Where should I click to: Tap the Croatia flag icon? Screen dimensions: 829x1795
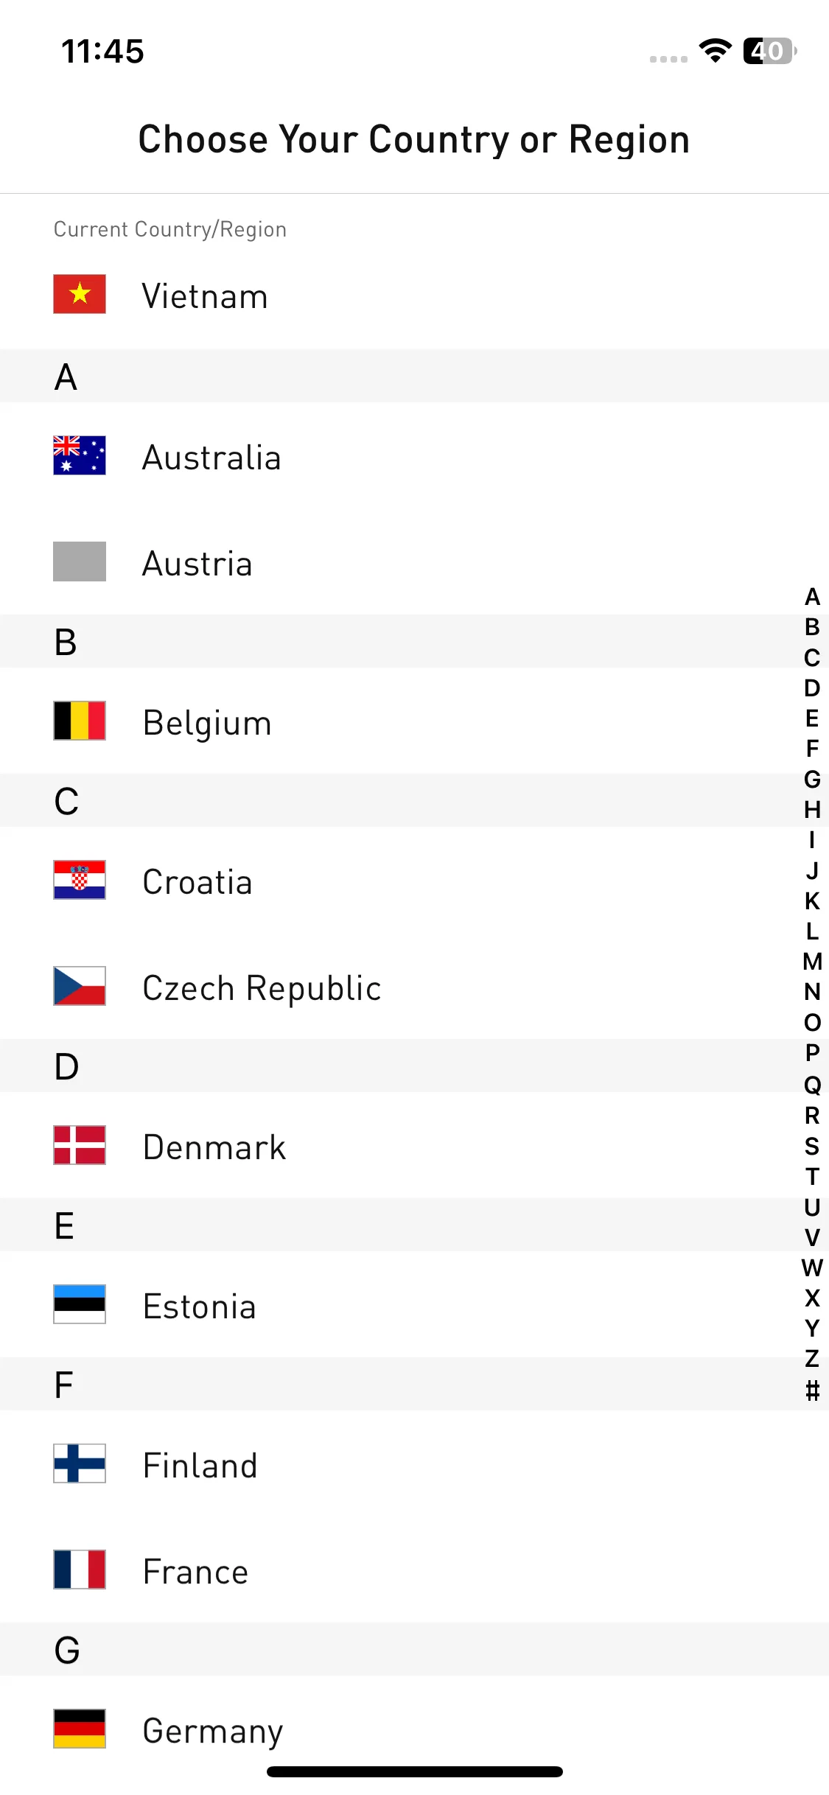pos(80,880)
